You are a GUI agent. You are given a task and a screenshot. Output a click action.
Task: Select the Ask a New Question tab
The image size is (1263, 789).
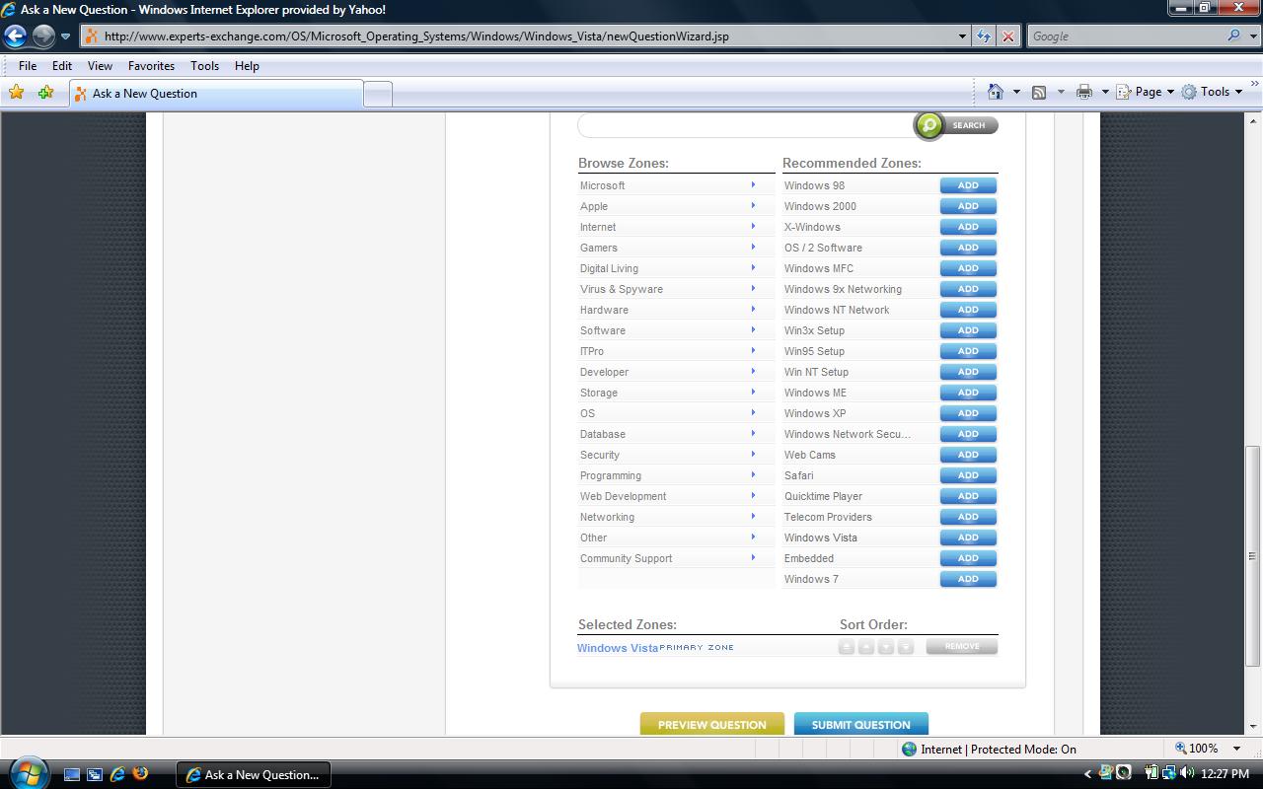216,94
